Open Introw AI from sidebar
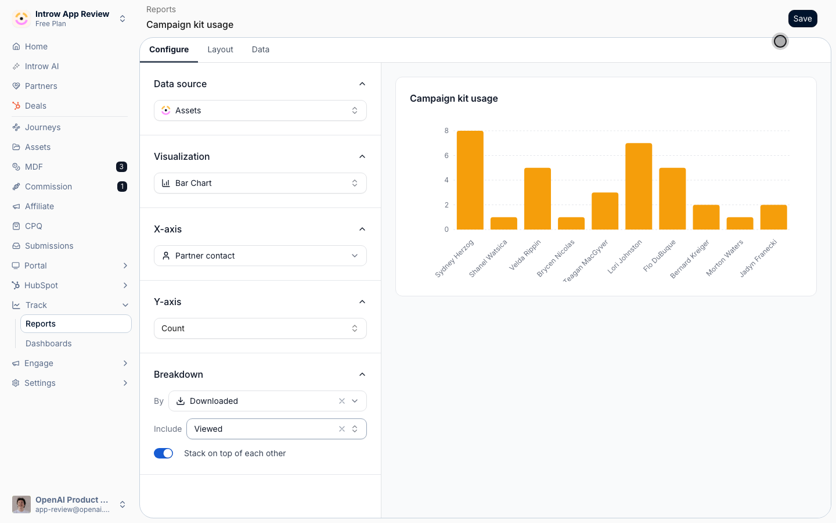The image size is (836, 523). 70,66
